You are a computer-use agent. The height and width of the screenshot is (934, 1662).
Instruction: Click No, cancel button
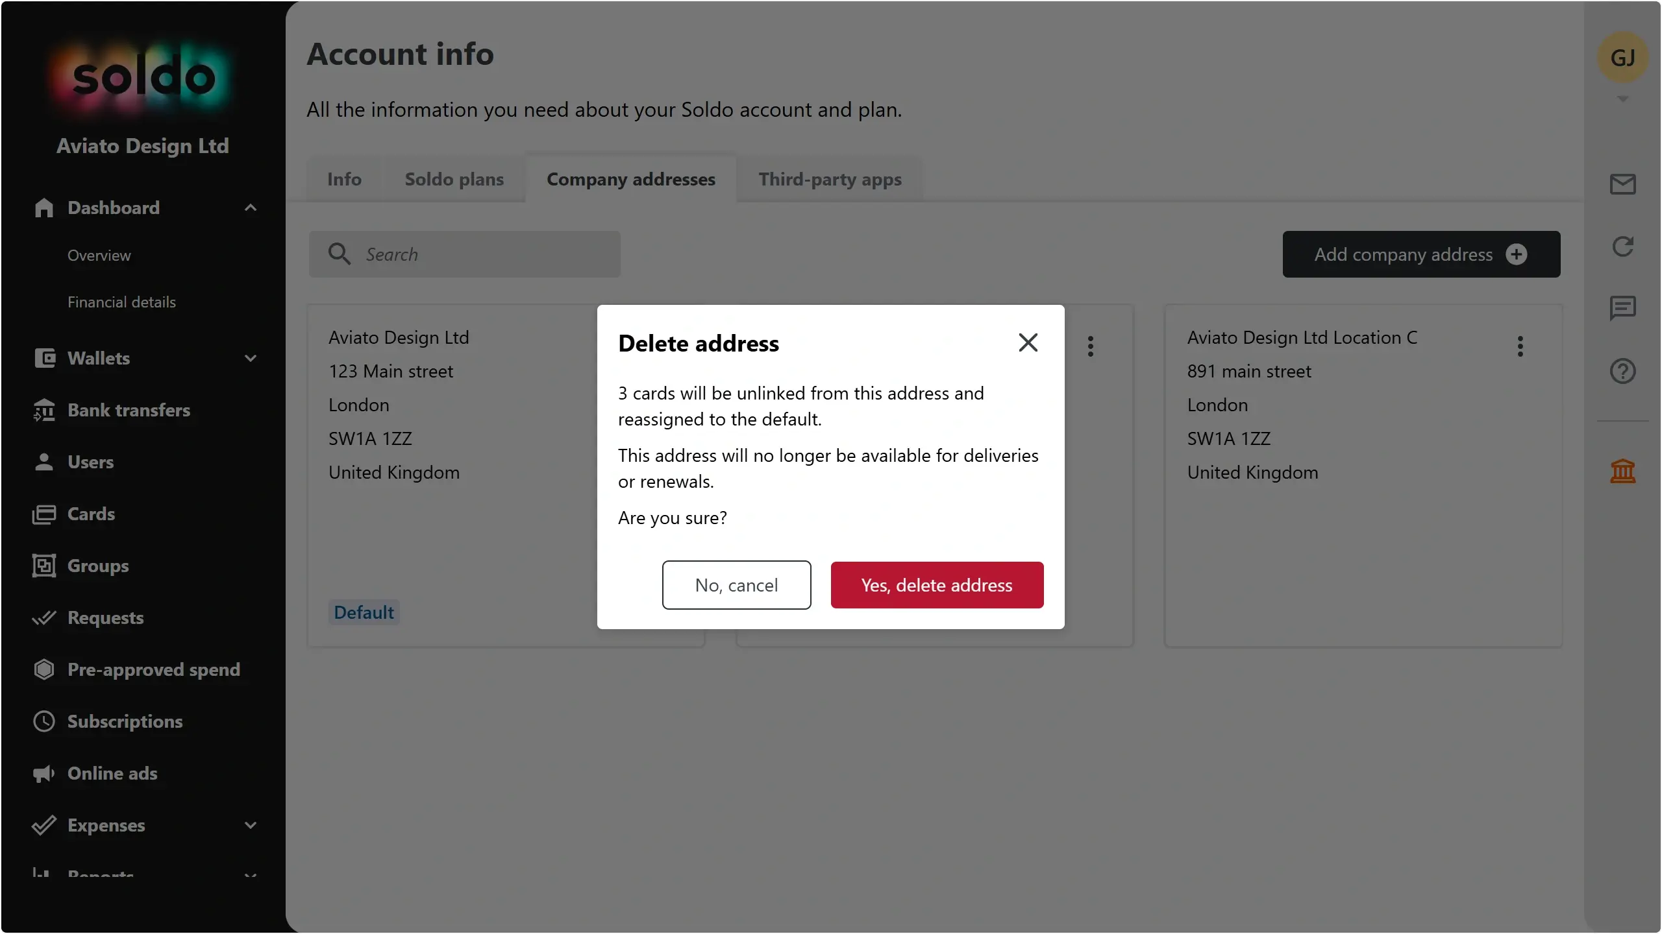736,585
